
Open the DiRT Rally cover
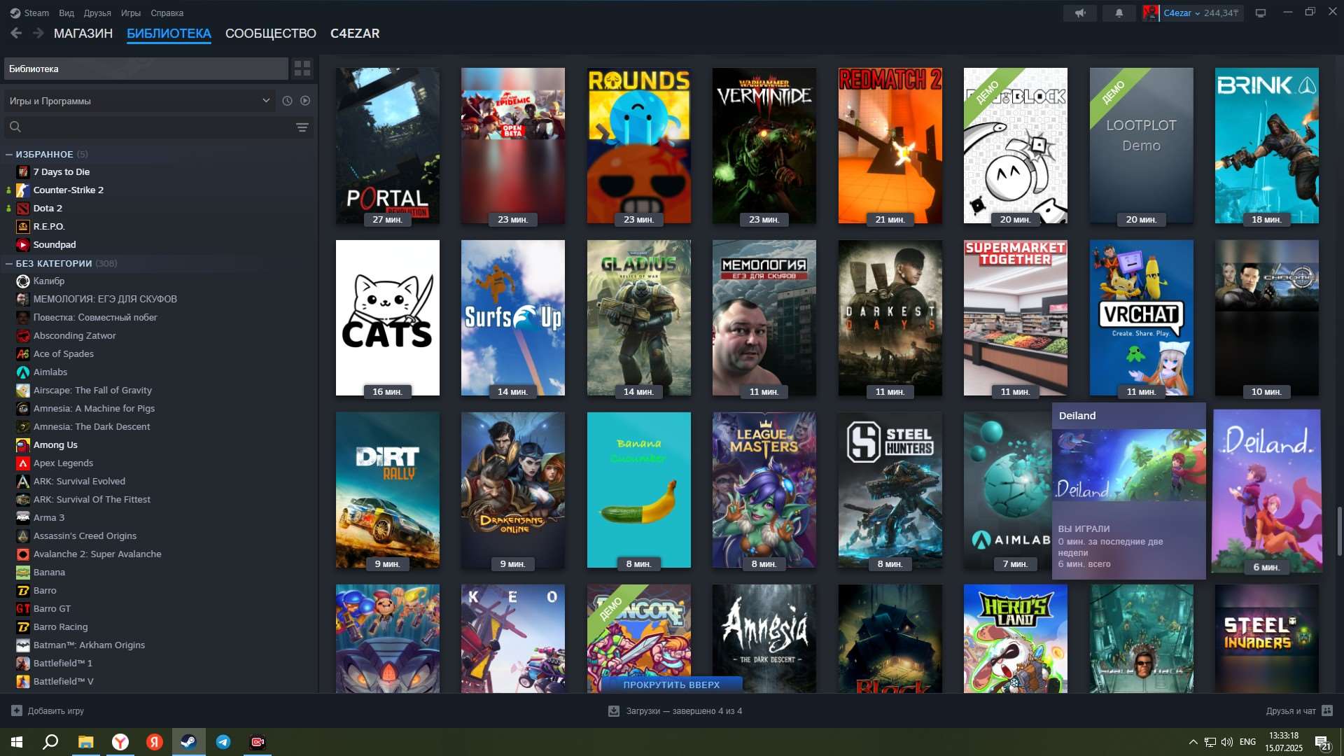click(388, 490)
